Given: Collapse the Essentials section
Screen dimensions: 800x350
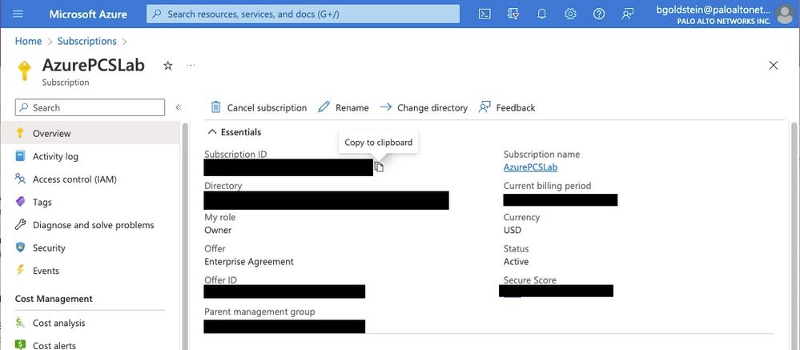Looking at the screenshot, I should click(235, 132).
